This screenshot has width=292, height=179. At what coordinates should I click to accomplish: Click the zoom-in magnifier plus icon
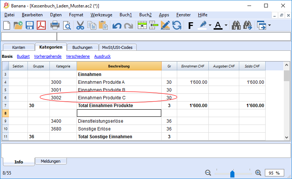(258, 173)
